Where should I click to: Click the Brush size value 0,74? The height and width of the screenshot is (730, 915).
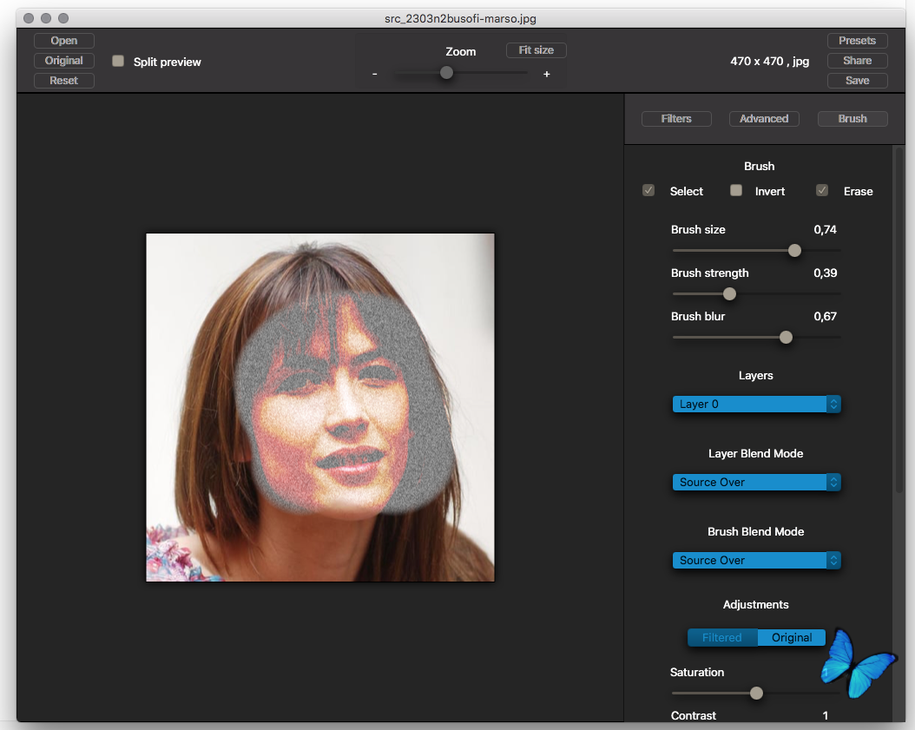(825, 230)
